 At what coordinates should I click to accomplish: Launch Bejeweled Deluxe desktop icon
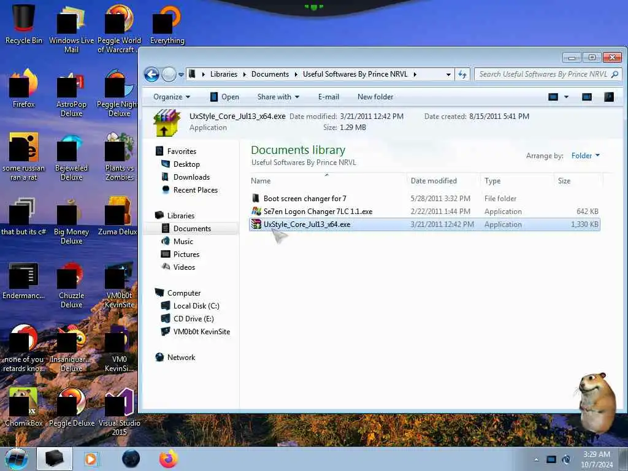point(71,156)
